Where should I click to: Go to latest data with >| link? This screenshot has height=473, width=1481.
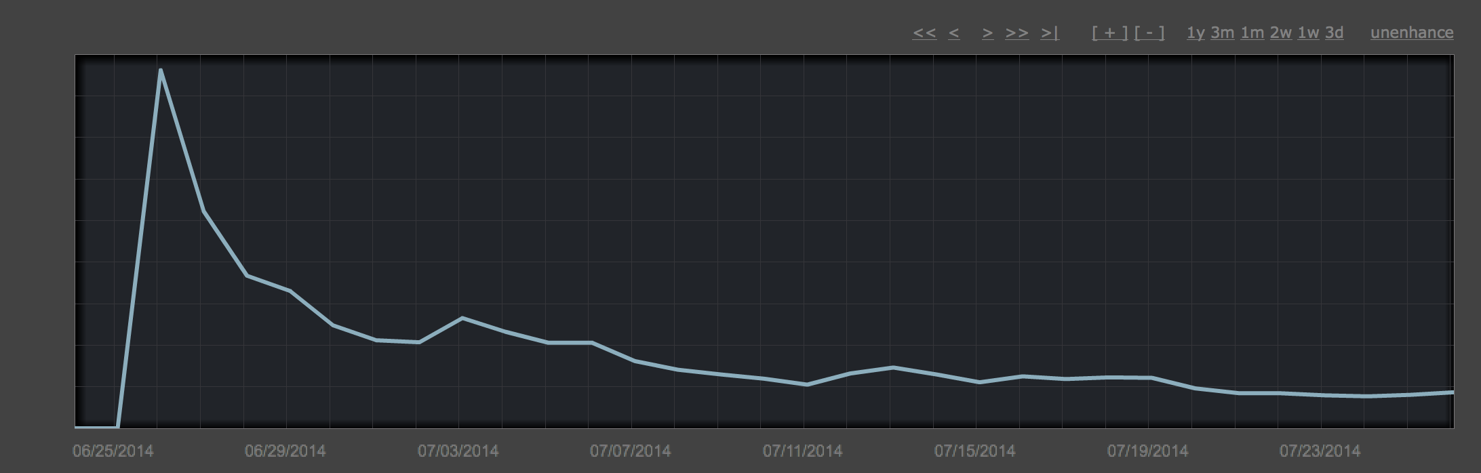click(x=1049, y=33)
